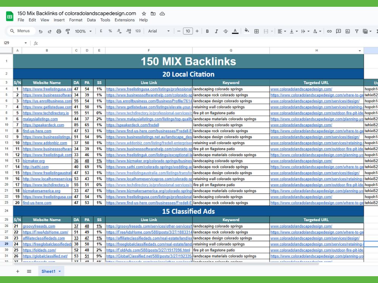This screenshot has width=378, height=283.
Task: Open the cell borders tool
Action: point(257,31)
